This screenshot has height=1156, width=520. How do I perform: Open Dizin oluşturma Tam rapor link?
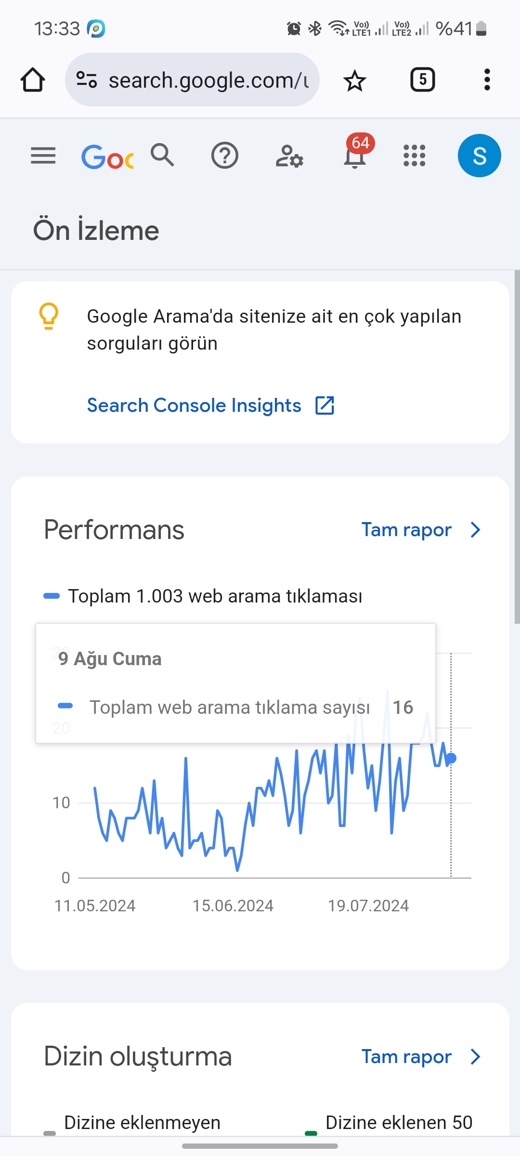coord(406,1057)
